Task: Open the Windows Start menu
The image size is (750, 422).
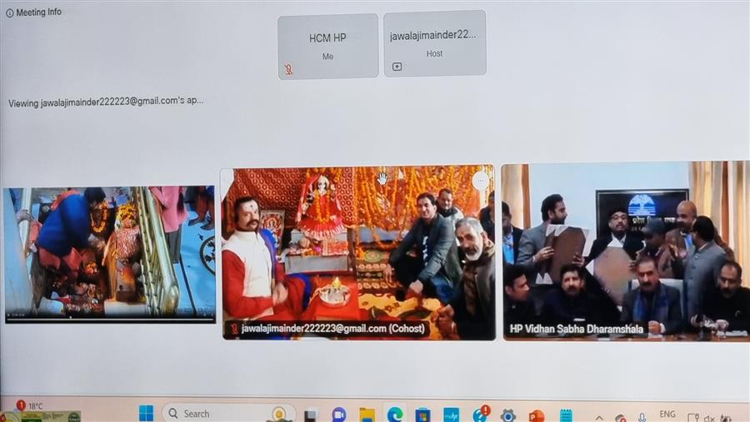Action: pos(146,414)
